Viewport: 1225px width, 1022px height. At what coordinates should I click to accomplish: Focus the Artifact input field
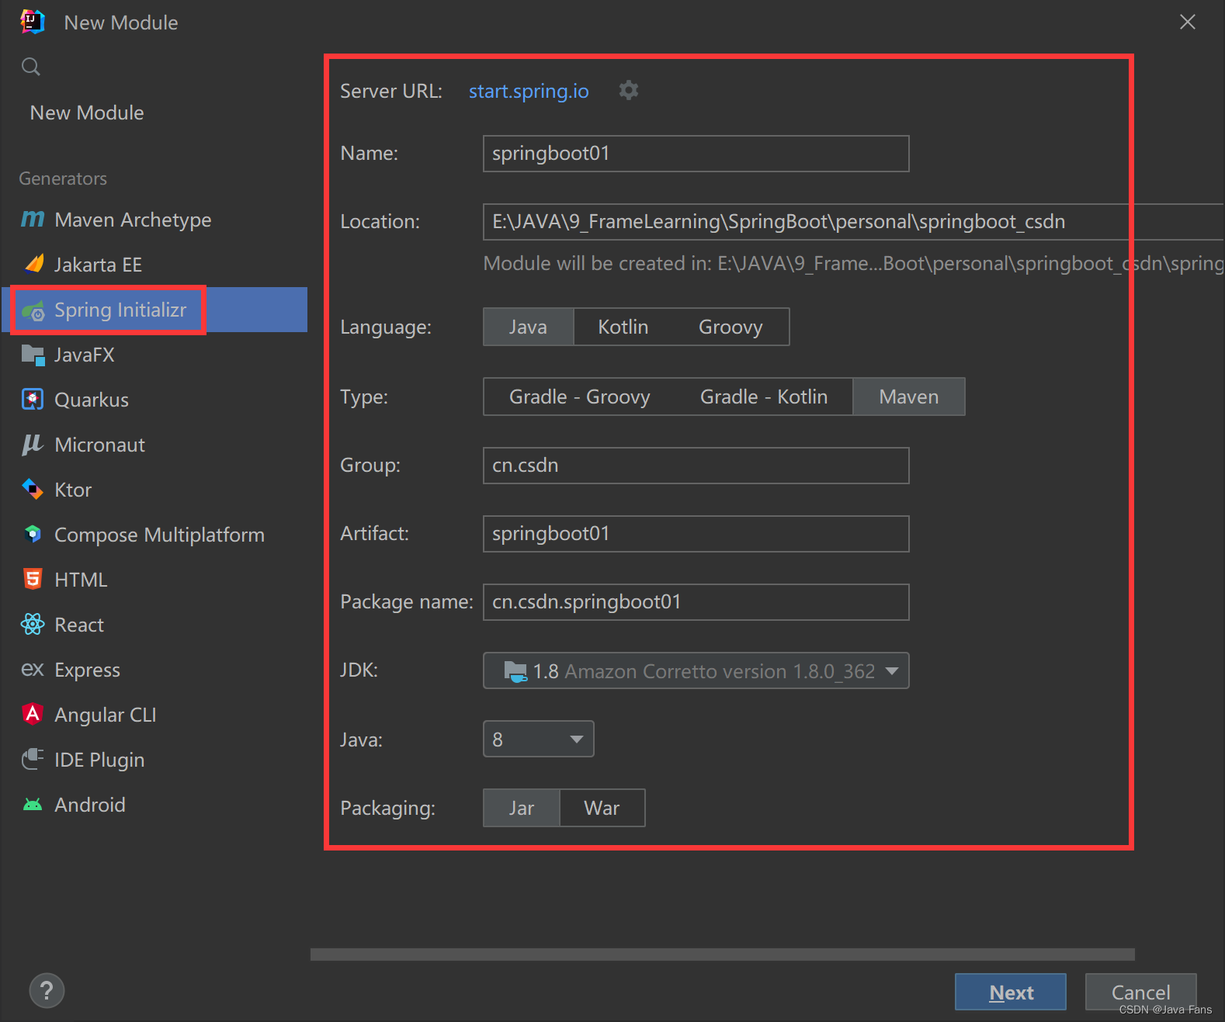[696, 534]
